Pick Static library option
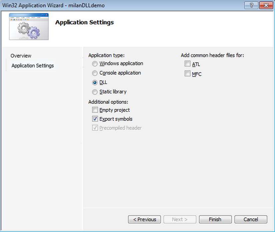Screen dimensions: 275x232 coord(95,92)
